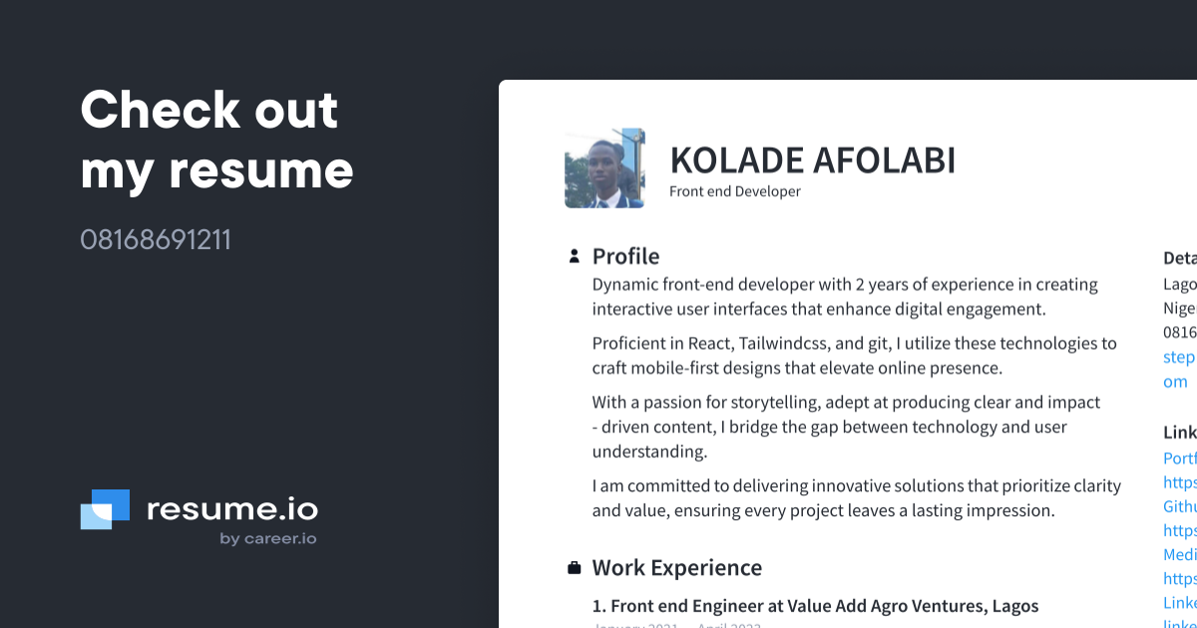Open the Github link in sidebar
The image size is (1197, 628).
coord(1180,506)
